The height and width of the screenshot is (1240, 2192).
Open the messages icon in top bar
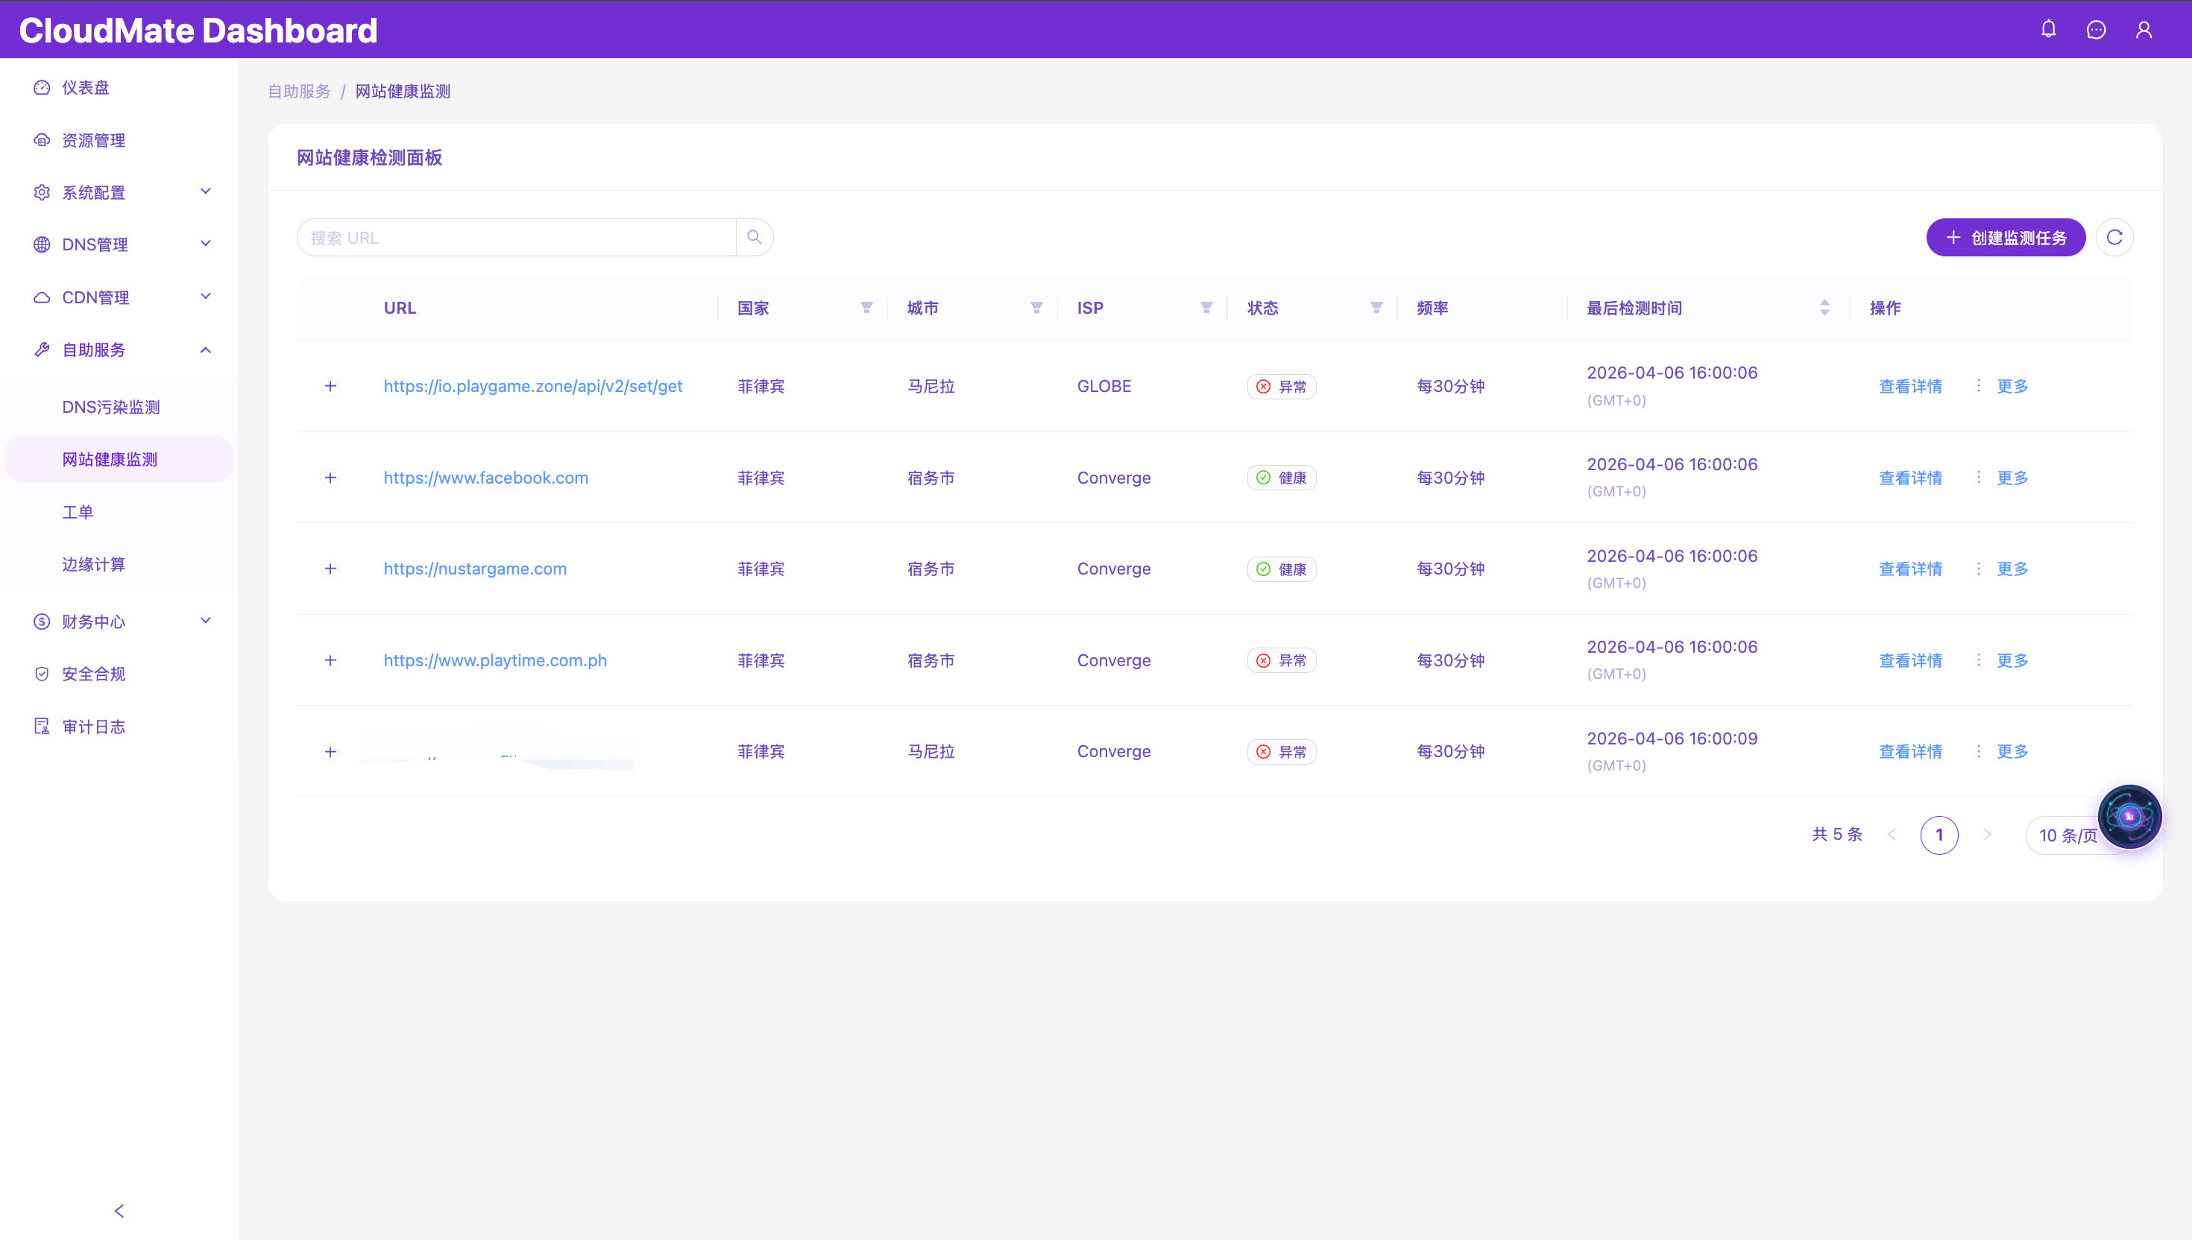click(2096, 29)
